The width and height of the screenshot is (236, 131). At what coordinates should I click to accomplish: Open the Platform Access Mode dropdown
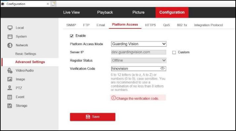coord(139,44)
